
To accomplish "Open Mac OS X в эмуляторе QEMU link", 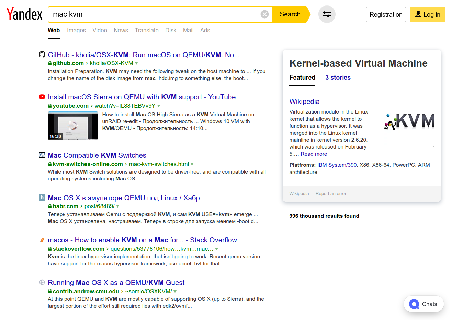I will (x=124, y=198).
